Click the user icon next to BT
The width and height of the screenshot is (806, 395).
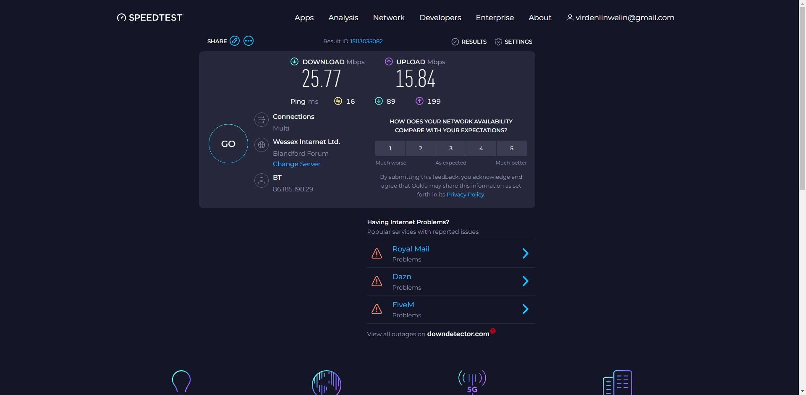[261, 180]
